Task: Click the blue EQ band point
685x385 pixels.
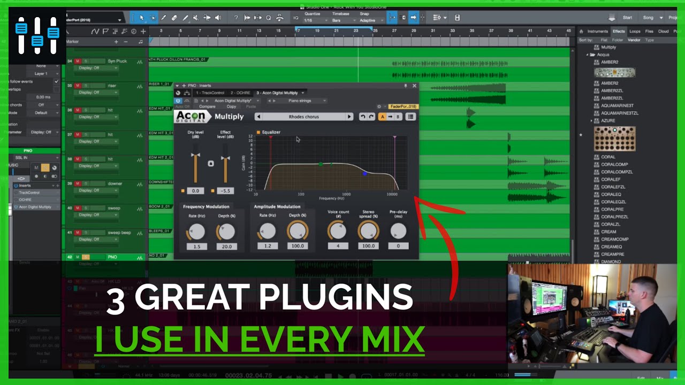Action: click(365, 173)
